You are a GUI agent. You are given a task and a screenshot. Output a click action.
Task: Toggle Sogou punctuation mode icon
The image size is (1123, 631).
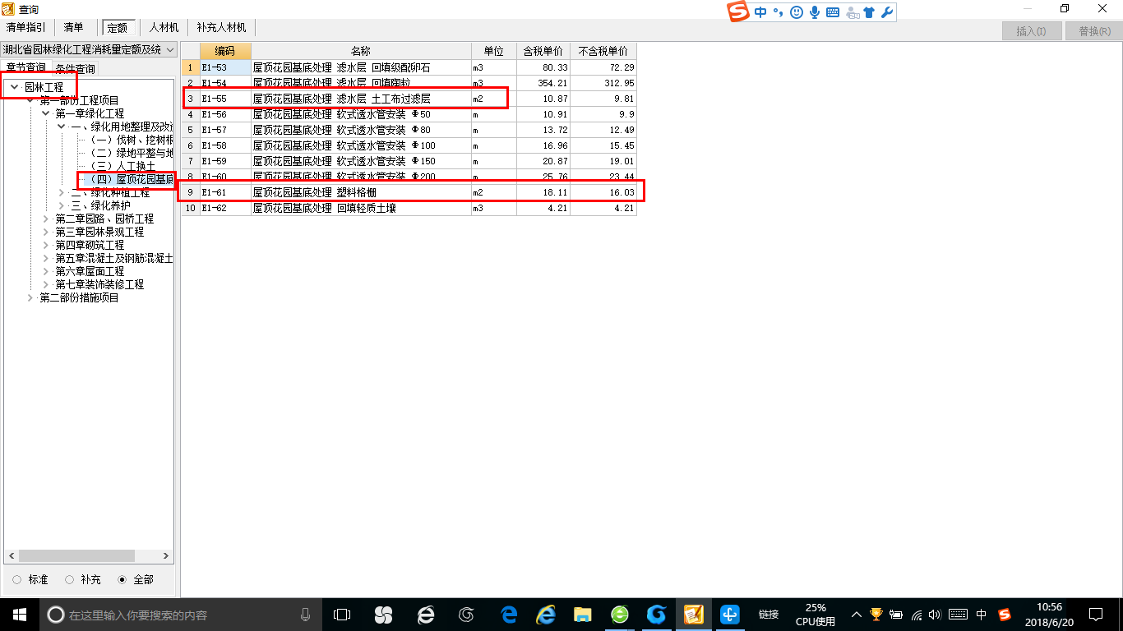pos(778,12)
